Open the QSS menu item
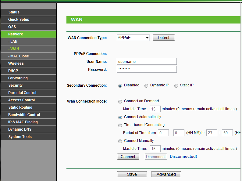The image size is (242, 181). tap(28, 27)
